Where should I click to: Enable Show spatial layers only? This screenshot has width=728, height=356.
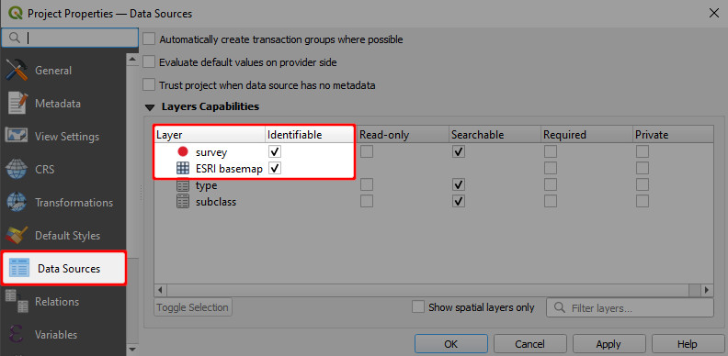[x=418, y=306]
